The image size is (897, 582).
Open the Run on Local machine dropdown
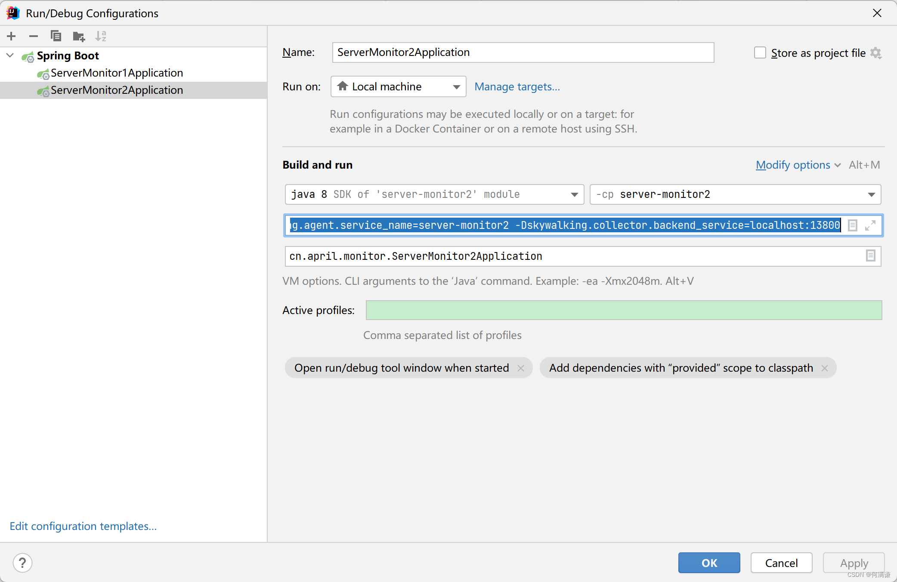pos(398,87)
